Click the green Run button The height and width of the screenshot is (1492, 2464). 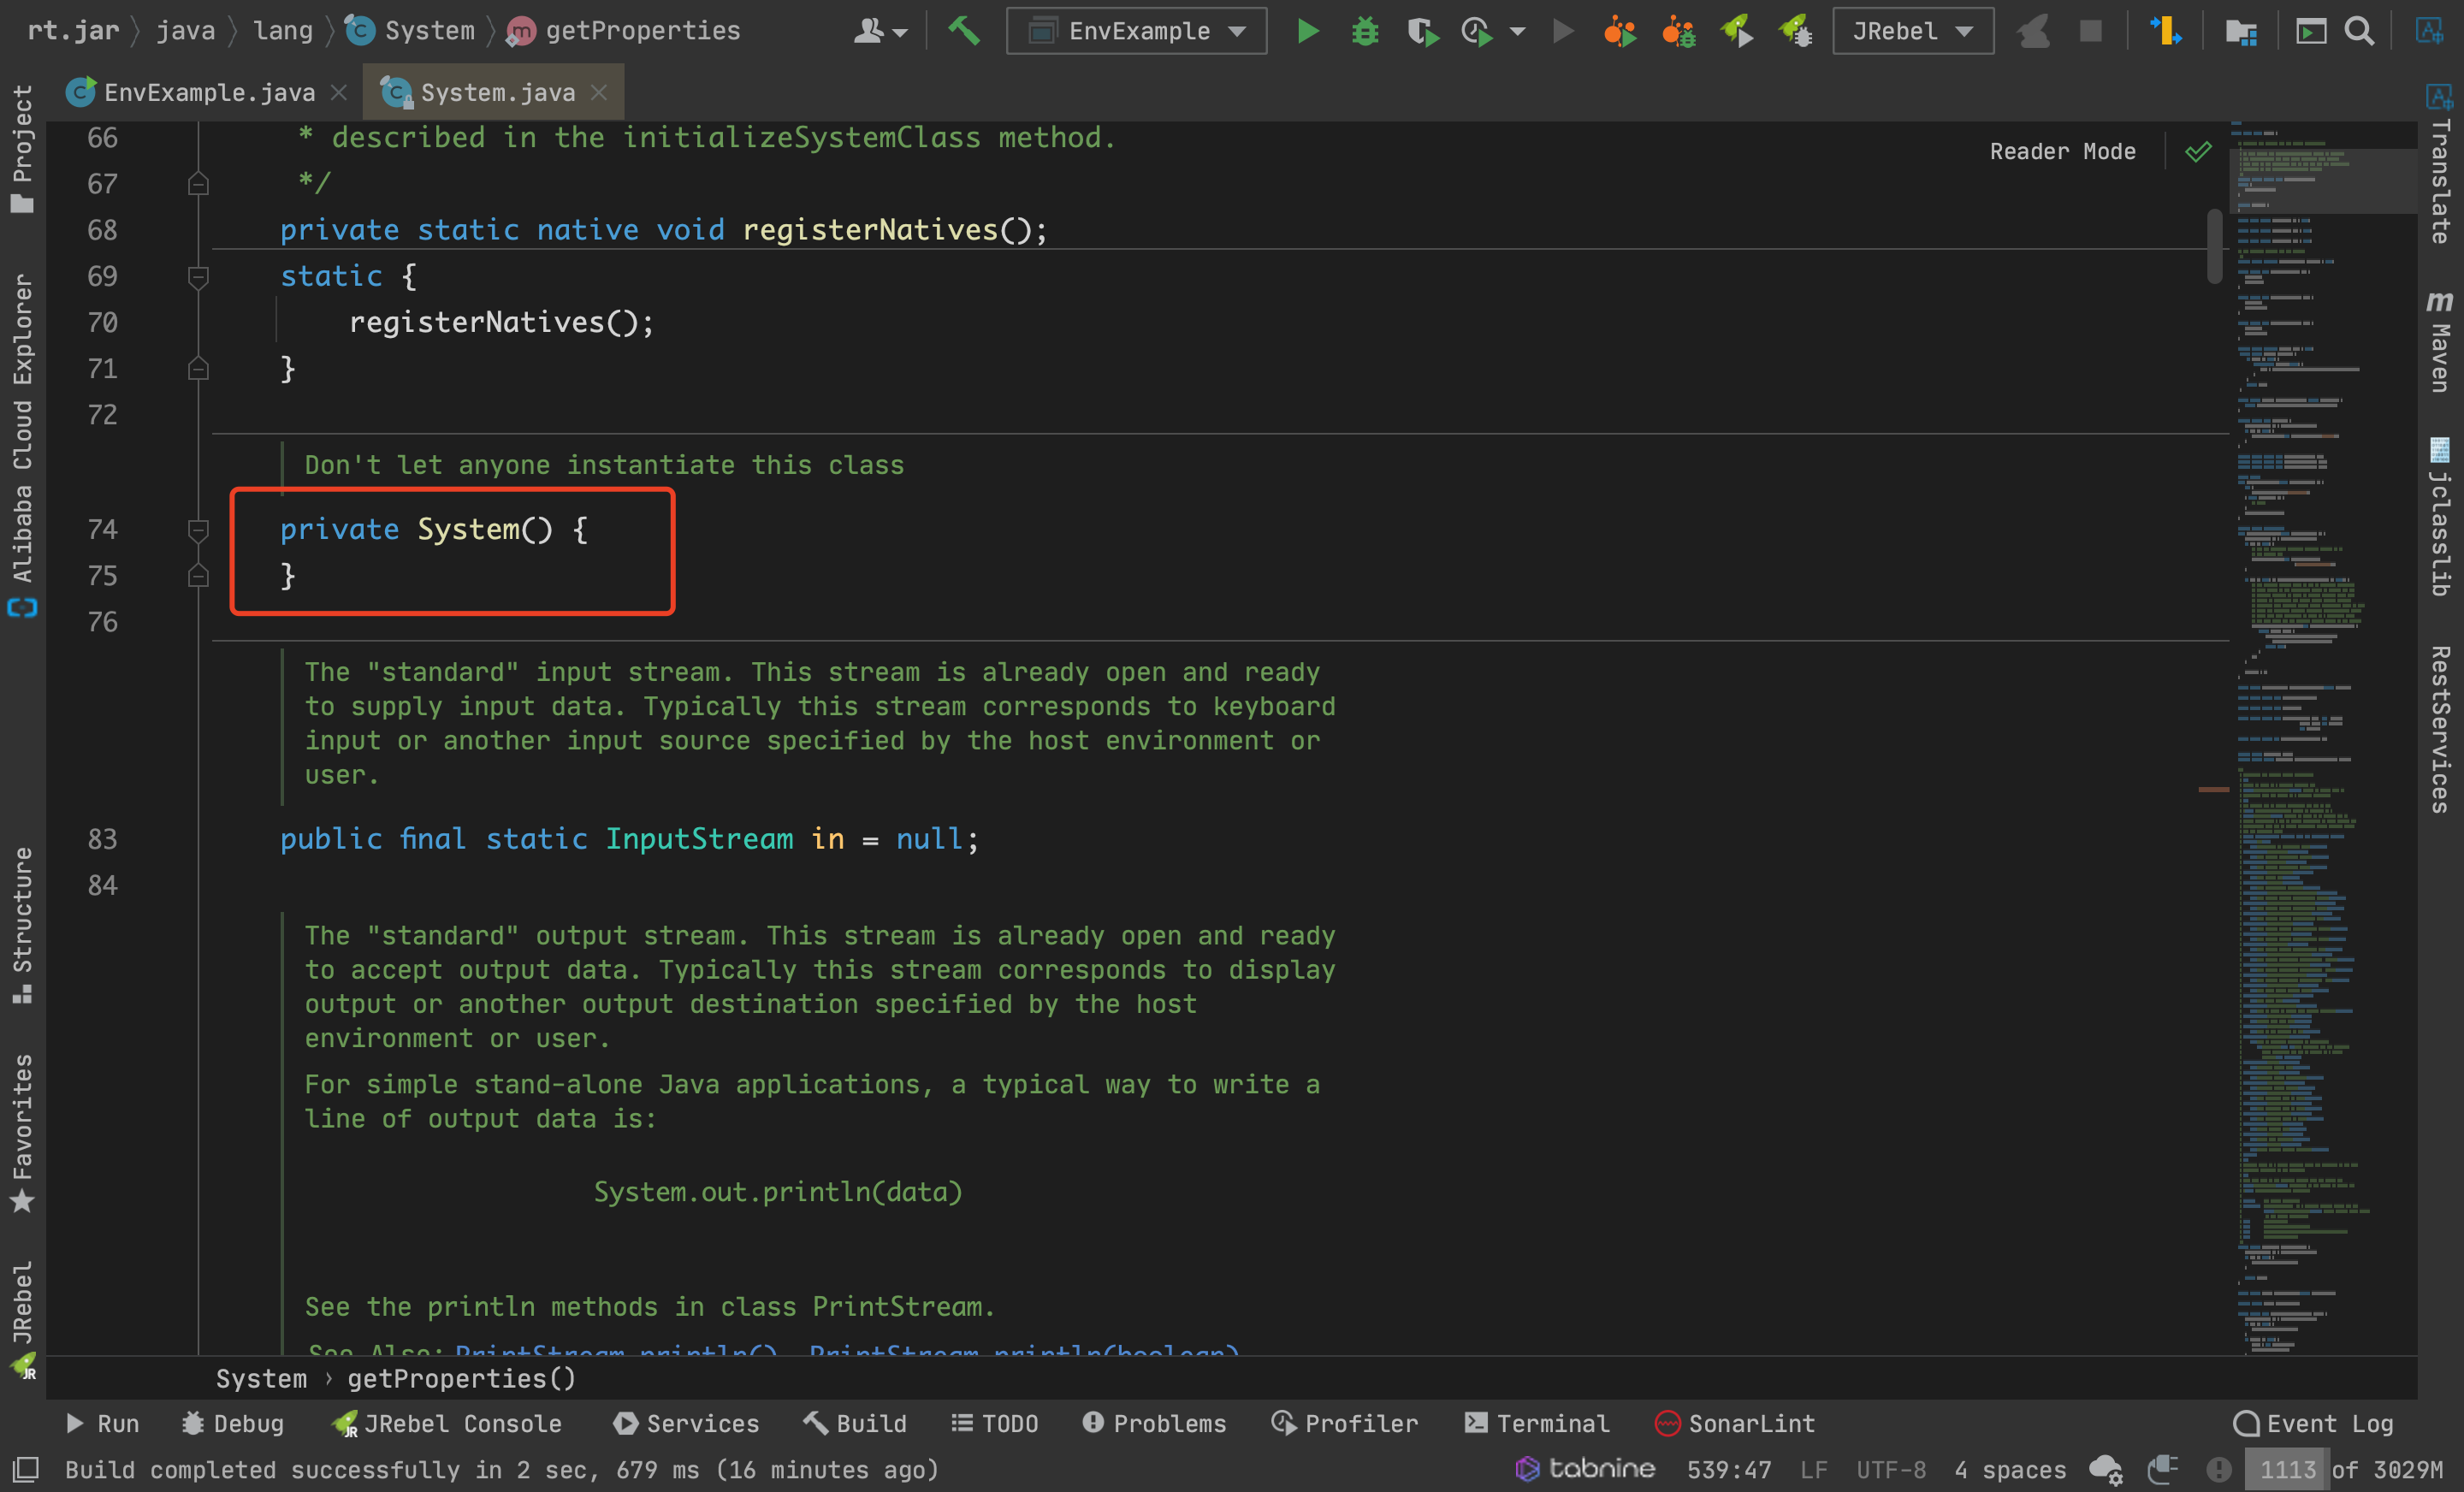coord(1307,31)
